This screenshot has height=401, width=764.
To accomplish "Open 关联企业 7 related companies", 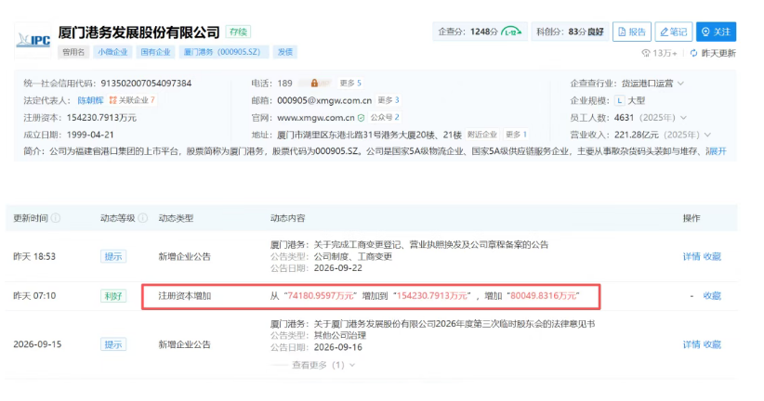I will click(132, 100).
